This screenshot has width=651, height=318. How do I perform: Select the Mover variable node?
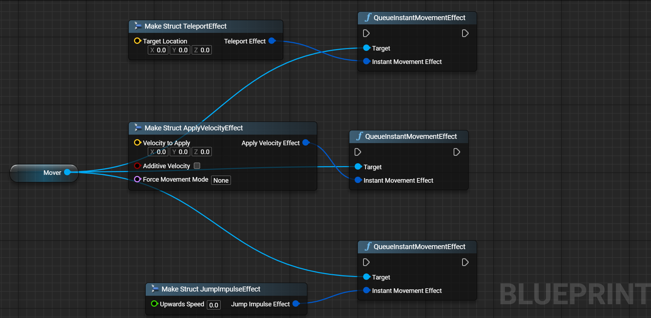(44, 173)
